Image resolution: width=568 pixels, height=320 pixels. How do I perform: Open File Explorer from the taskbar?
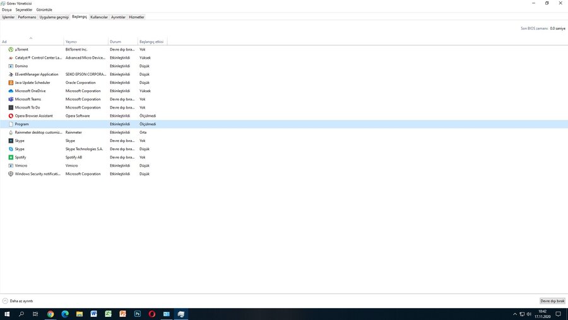(80, 314)
